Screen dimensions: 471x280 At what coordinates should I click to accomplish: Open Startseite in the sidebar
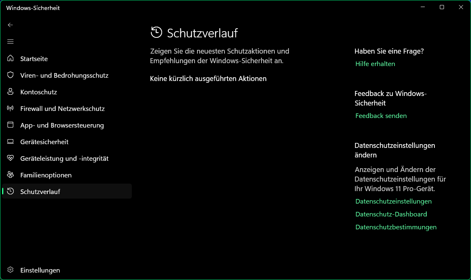(67, 59)
